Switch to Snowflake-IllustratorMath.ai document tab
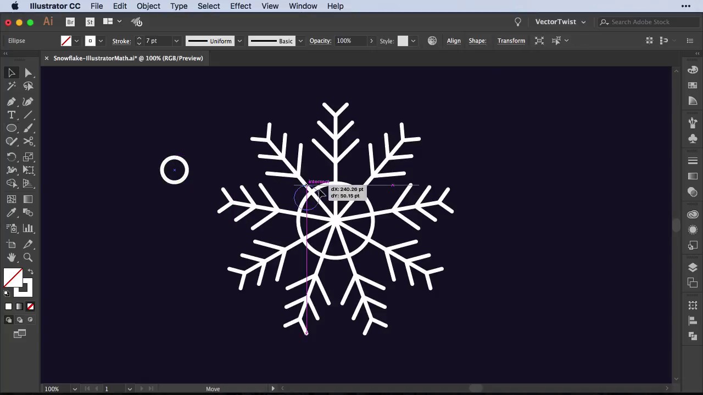Image resolution: width=703 pixels, height=395 pixels. (x=128, y=58)
